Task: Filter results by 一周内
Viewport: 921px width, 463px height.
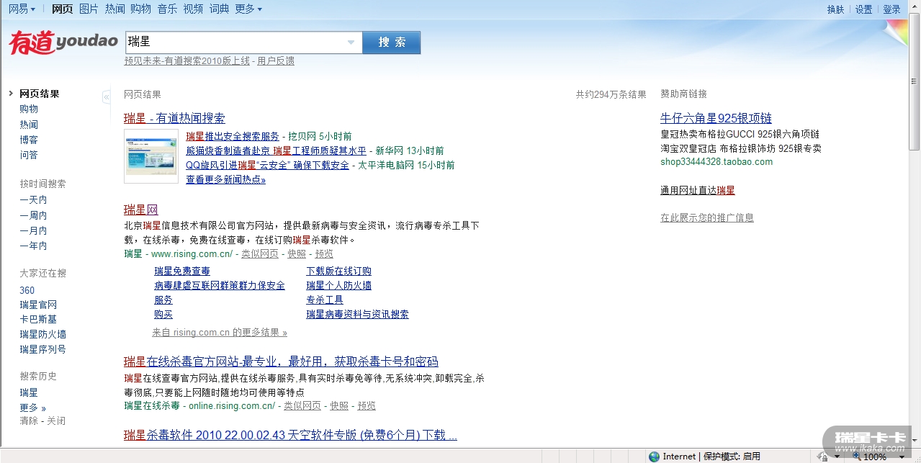Action: pos(33,215)
